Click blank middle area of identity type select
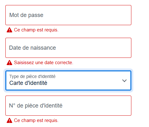This screenshot has width=149, height=127. pos(84,80)
